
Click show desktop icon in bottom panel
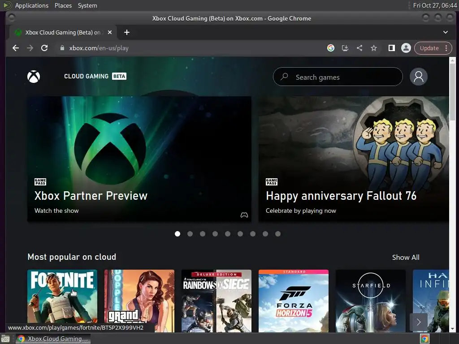[x=5, y=339]
